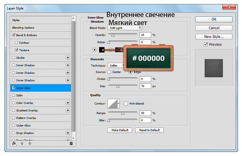Click plus icon beside Color Overlay
This screenshot has height=156, width=242.
(68, 103)
